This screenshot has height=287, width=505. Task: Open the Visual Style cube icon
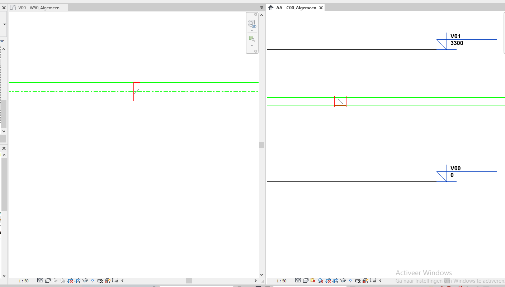click(x=48, y=281)
